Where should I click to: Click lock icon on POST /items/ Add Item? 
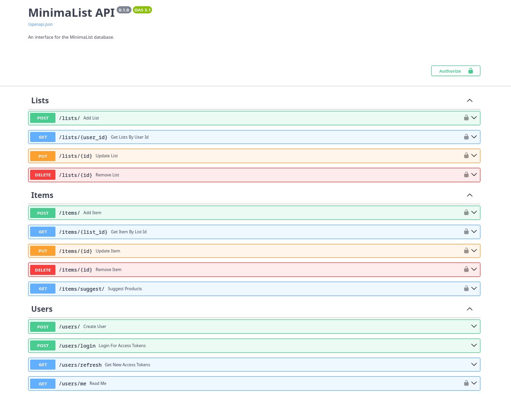466,212
